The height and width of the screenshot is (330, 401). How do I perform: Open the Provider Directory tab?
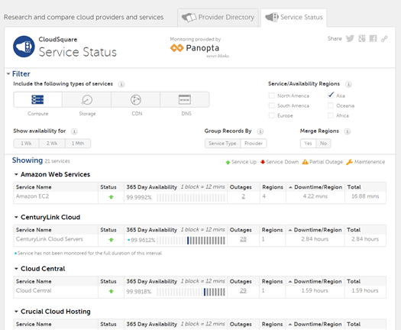pyautogui.click(x=218, y=18)
